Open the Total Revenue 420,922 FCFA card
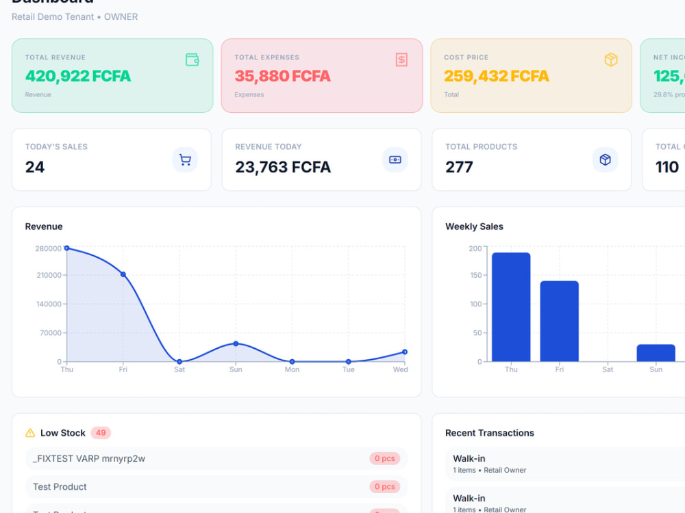This screenshot has width=685, height=513. pos(112,75)
